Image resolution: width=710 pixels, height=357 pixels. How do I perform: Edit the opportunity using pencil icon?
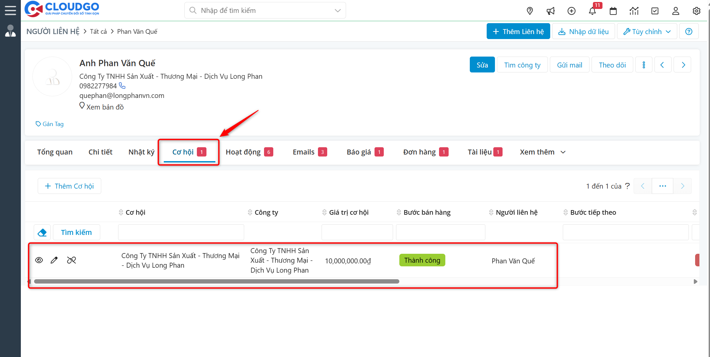54,260
